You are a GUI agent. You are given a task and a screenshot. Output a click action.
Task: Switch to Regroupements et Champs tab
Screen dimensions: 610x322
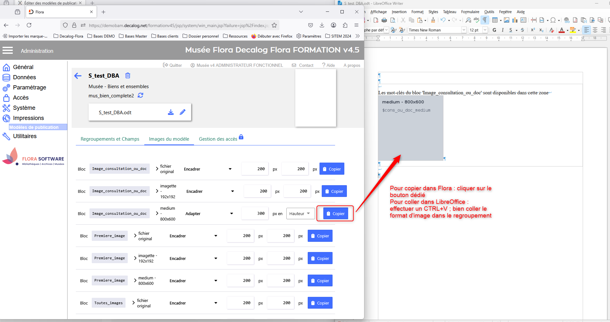[x=110, y=139]
